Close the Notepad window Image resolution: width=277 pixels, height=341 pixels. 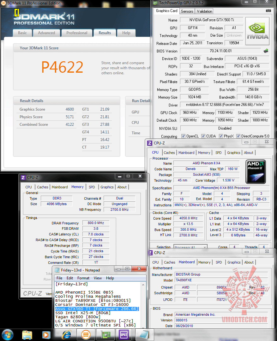139,269
